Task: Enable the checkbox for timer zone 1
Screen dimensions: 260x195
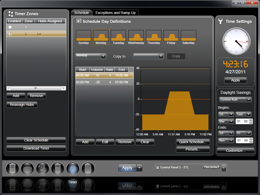Action: [10, 27]
